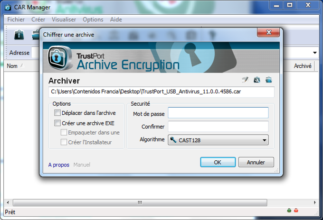Click the open blue briefcase icon

tap(269, 80)
